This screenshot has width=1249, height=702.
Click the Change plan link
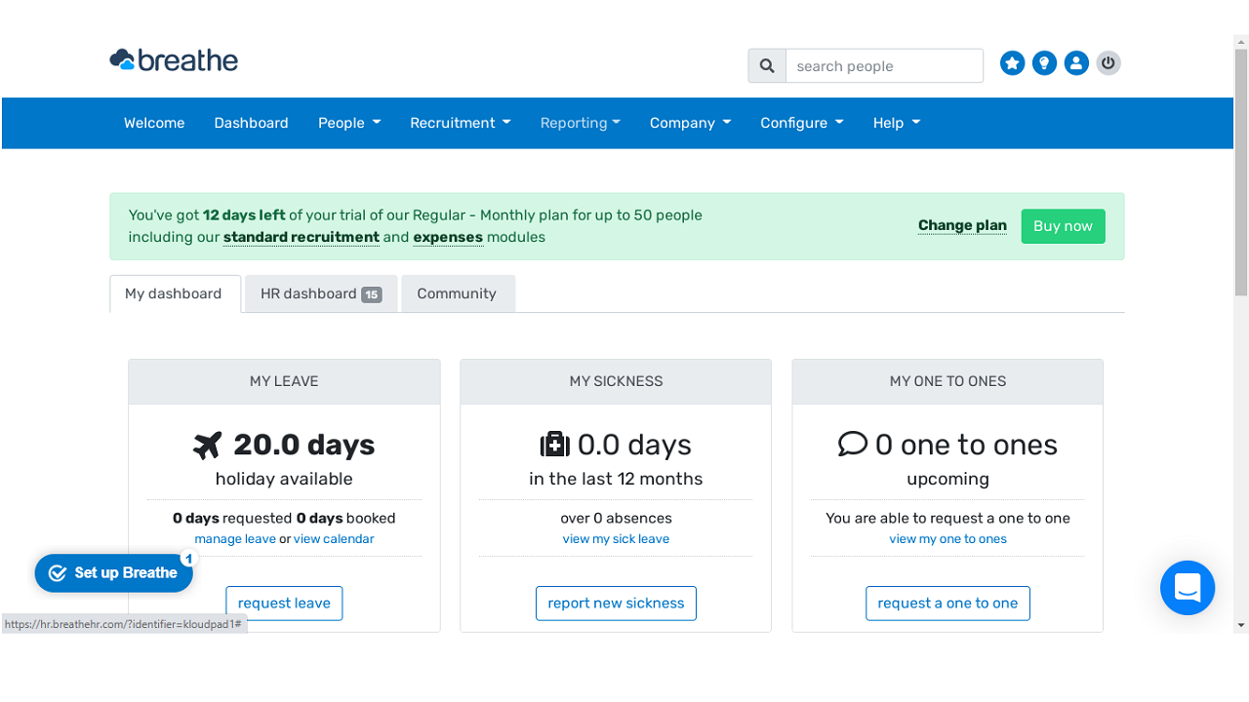[961, 225]
